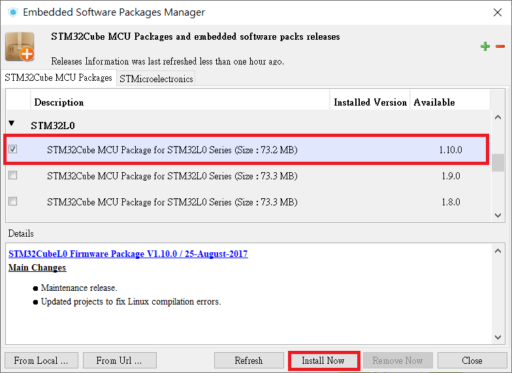Select the STM32L0 package row for version 1.9.0
The image size is (512, 373).
point(247,176)
